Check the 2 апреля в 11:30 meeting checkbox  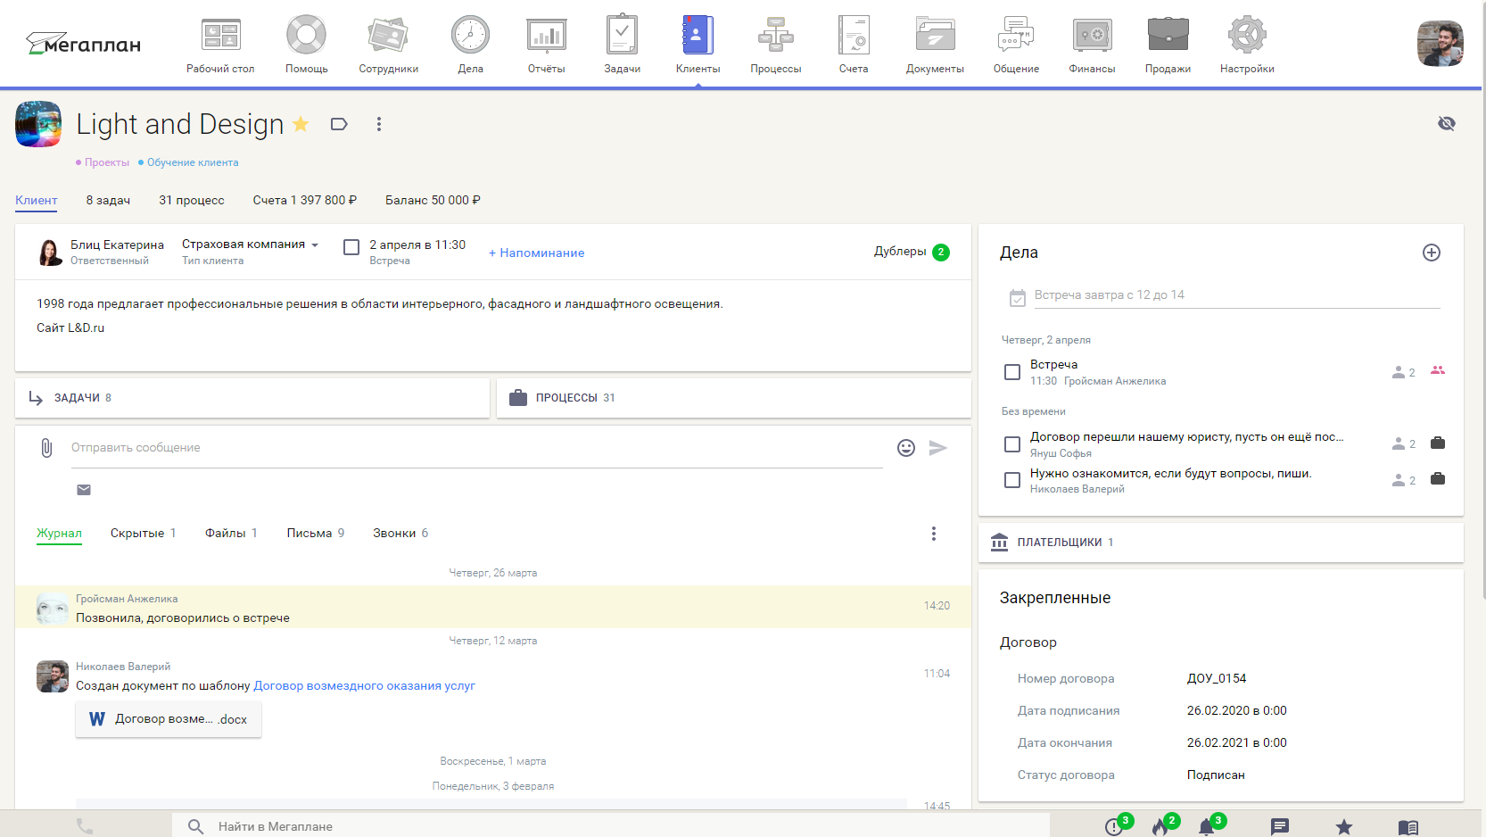[351, 247]
